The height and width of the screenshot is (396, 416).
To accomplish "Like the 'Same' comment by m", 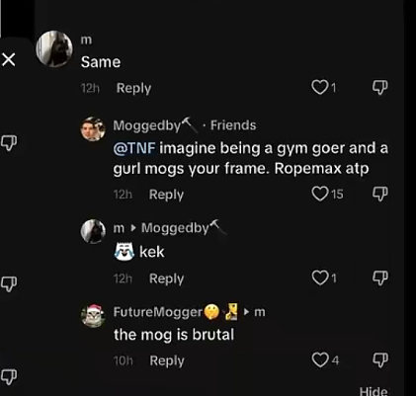I will point(319,88).
